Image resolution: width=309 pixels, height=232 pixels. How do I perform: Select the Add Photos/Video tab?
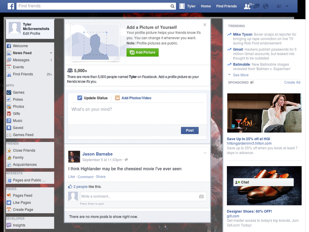coord(133,98)
